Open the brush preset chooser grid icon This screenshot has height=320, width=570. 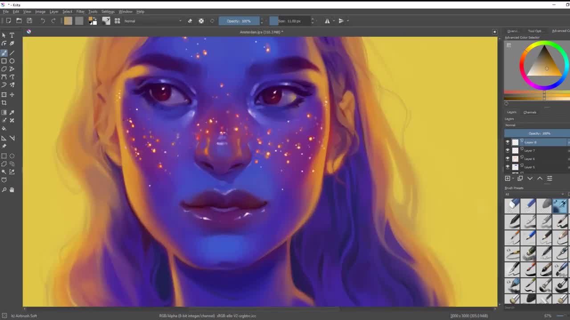pos(117,21)
